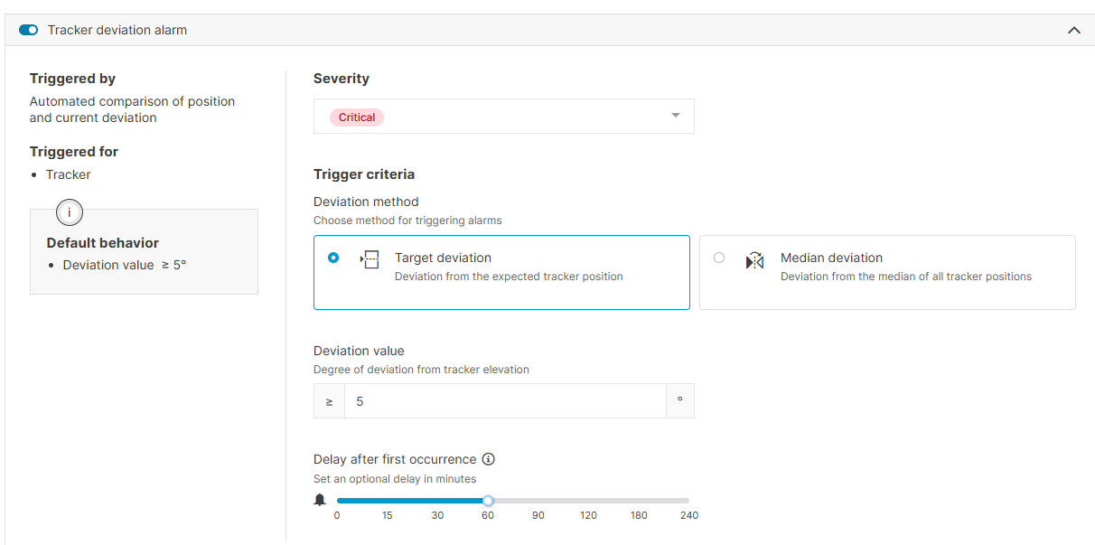
Task: Collapse the Tracker deviation alarm panel
Action: click(1074, 29)
